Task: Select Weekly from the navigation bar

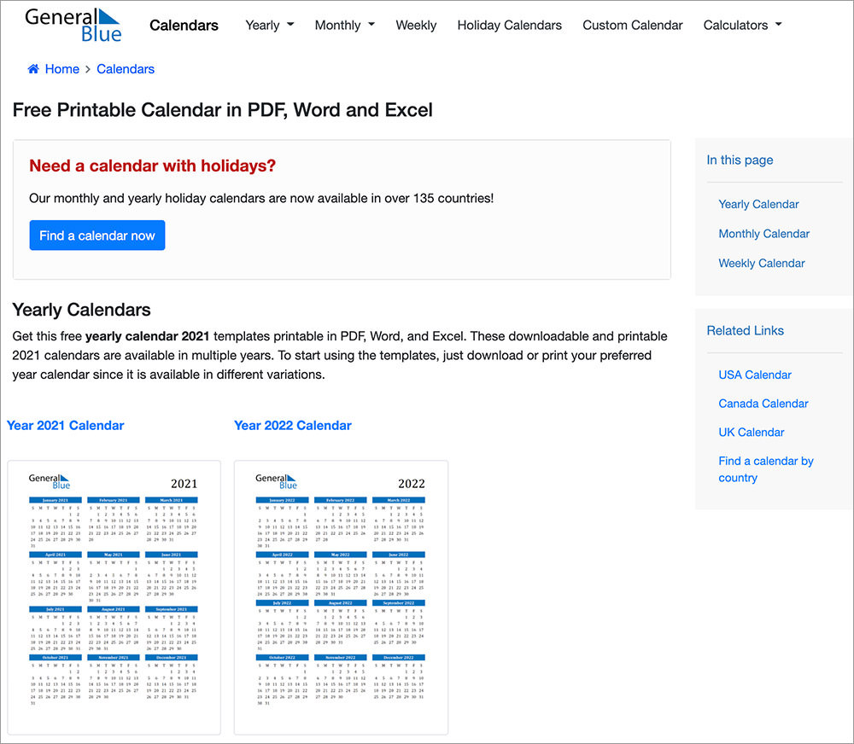Action: click(x=416, y=26)
